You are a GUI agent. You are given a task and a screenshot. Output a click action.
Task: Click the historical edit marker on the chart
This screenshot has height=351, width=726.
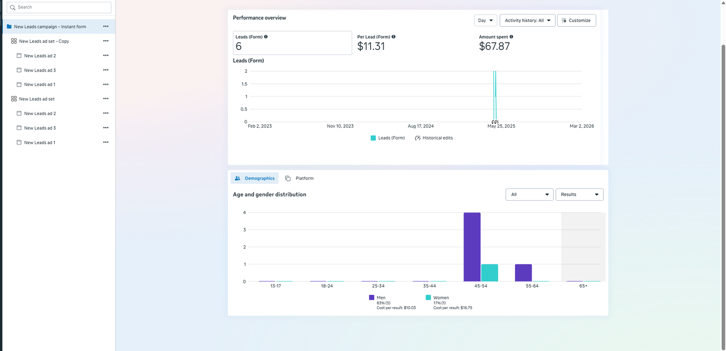pos(495,122)
